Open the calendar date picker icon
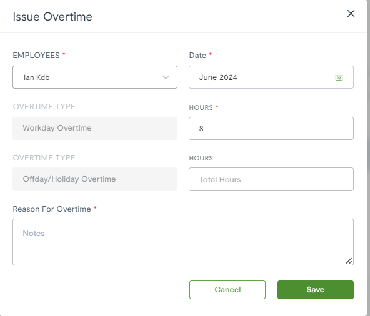Image resolution: width=370 pixels, height=316 pixels. click(x=339, y=77)
